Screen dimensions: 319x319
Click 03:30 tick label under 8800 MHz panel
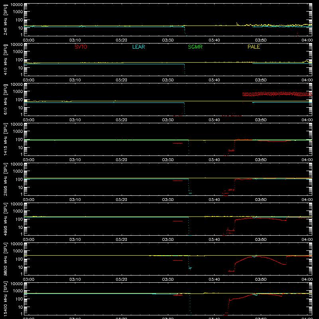[x=168, y=280]
